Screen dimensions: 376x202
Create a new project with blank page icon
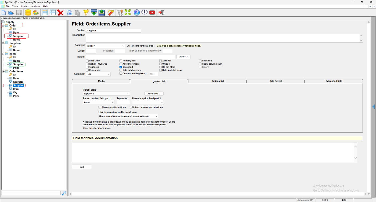tap(4, 13)
